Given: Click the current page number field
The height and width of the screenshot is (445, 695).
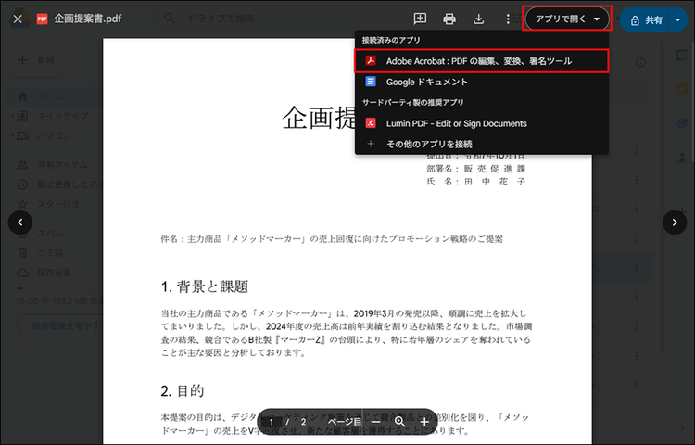Looking at the screenshot, I should (x=272, y=421).
